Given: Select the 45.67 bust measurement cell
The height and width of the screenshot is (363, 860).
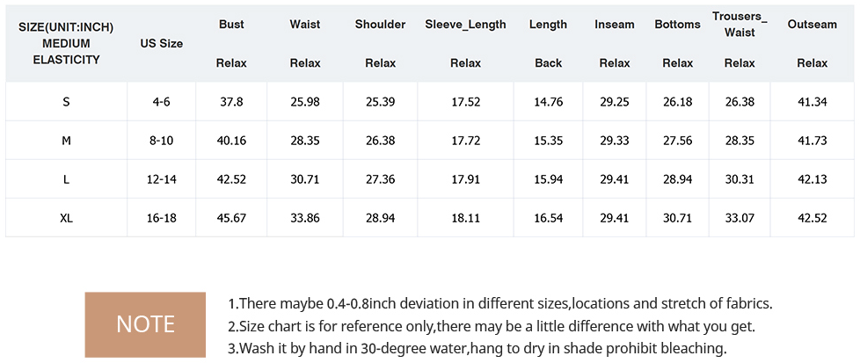Looking at the screenshot, I should pyautogui.click(x=231, y=218).
